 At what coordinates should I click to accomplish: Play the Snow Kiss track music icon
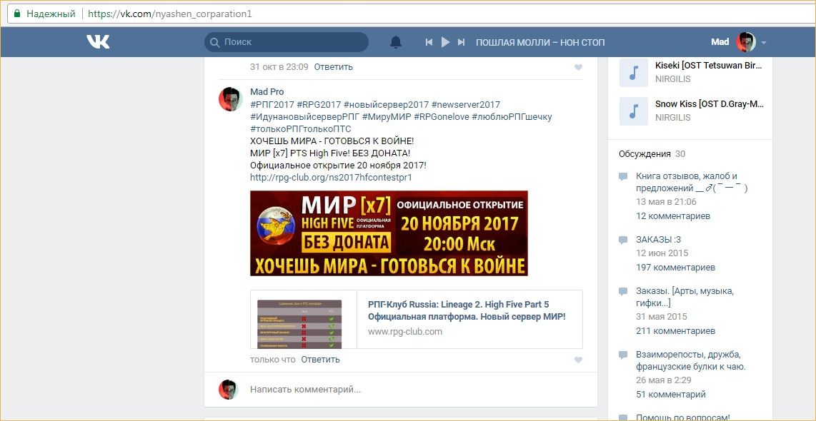[x=633, y=111]
